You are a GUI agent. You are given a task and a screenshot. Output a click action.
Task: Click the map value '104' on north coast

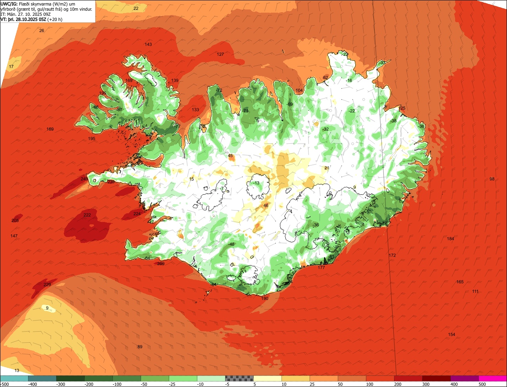(x=299, y=90)
